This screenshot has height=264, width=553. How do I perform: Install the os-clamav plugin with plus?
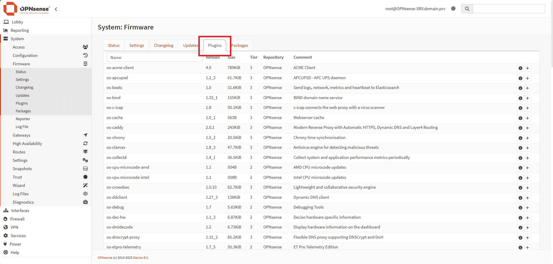(528, 148)
